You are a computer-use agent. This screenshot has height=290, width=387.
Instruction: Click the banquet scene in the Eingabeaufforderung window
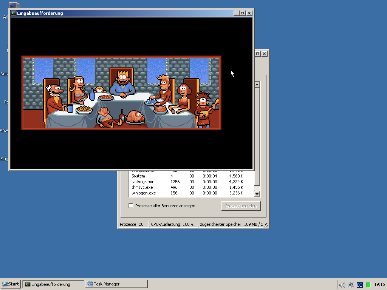pyautogui.click(x=121, y=93)
